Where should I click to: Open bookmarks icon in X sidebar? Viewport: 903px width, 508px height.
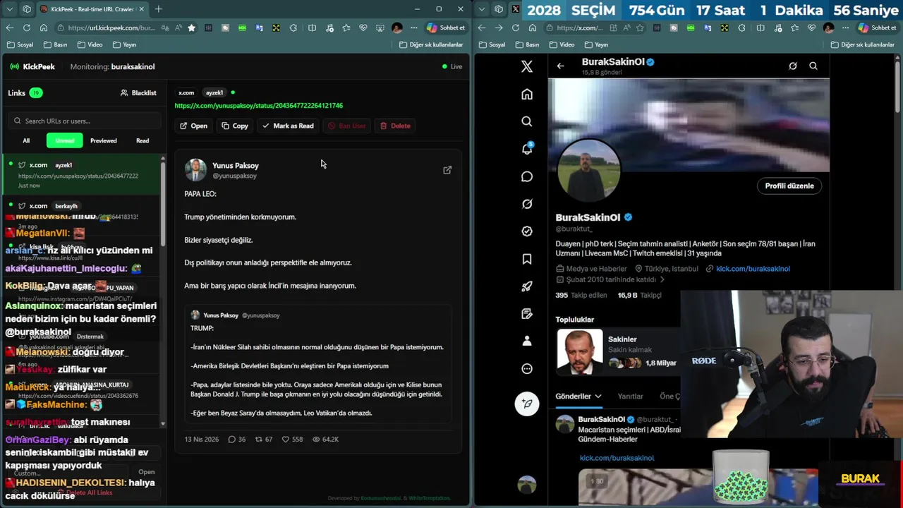point(527,259)
